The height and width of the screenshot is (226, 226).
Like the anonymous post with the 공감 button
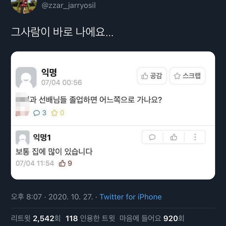152,76
